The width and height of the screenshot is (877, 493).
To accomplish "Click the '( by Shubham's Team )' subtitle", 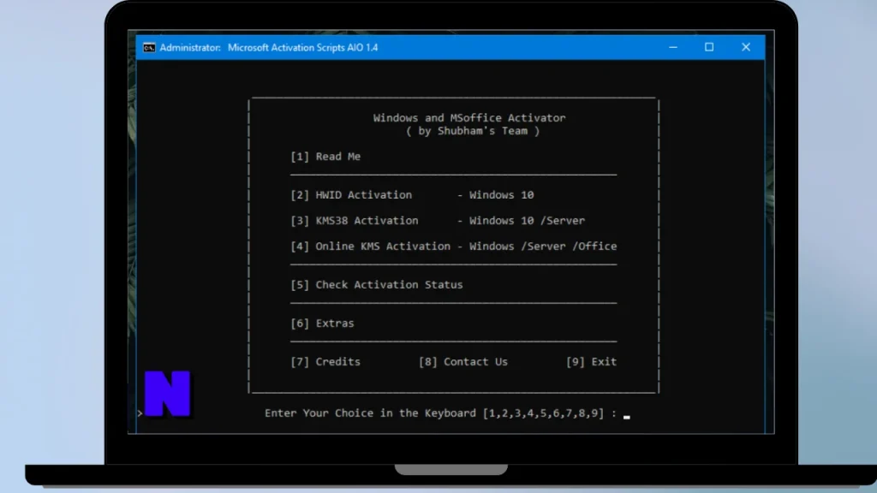I will click(473, 131).
